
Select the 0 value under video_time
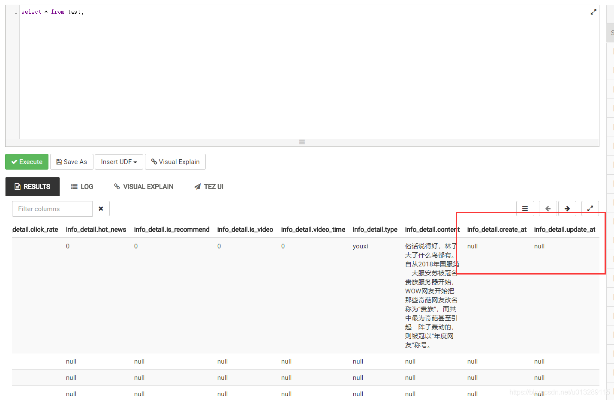[x=283, y=246]
